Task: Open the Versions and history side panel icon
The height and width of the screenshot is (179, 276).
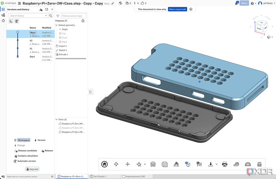Action: coord(3,9)
